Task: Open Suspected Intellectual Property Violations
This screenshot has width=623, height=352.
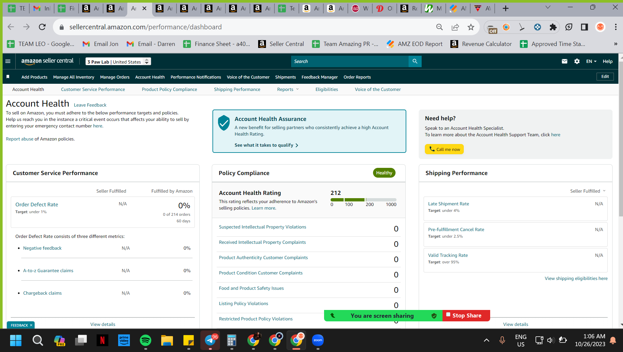Action: pyautogui.click(x=263, y=227)
